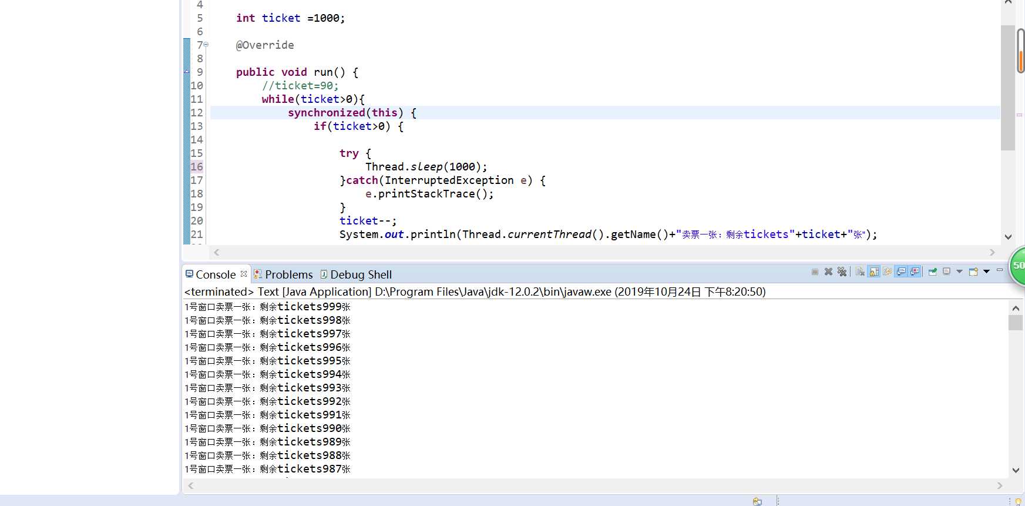
Task: Click the Open Console icon
Action: click(973, 272)
